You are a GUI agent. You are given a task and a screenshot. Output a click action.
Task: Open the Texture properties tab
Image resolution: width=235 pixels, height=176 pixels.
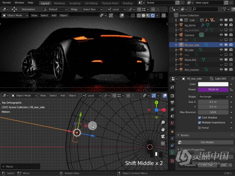coord(172,161)
